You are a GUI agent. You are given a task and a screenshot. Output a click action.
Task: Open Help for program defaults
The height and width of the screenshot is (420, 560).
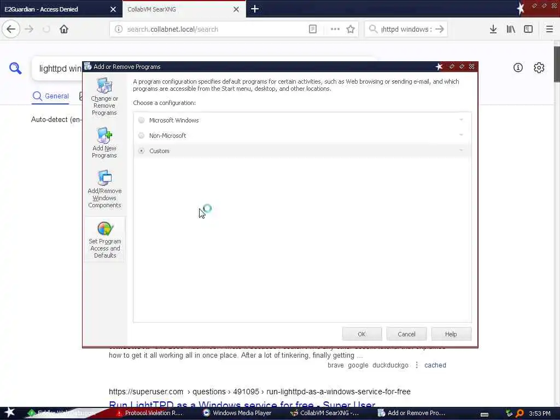tap(451, 334)
